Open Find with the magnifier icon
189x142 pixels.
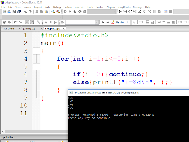coord(53,12)
